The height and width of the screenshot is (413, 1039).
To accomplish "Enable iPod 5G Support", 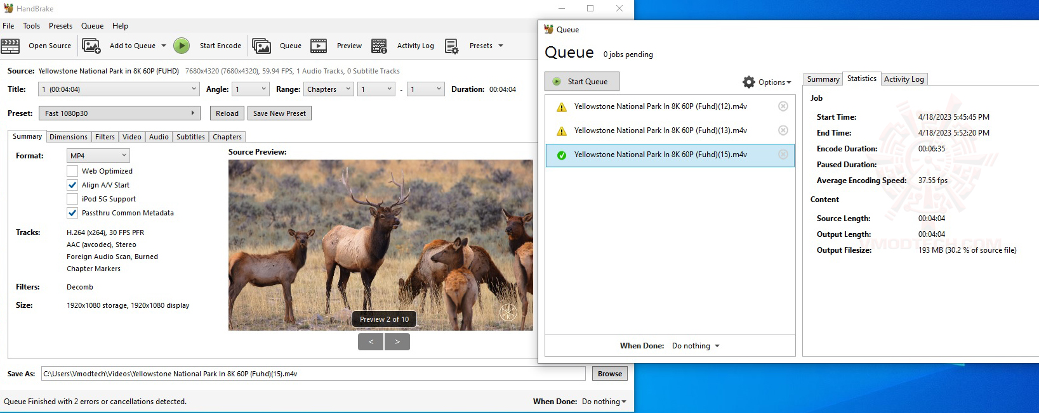I will 72,199.
